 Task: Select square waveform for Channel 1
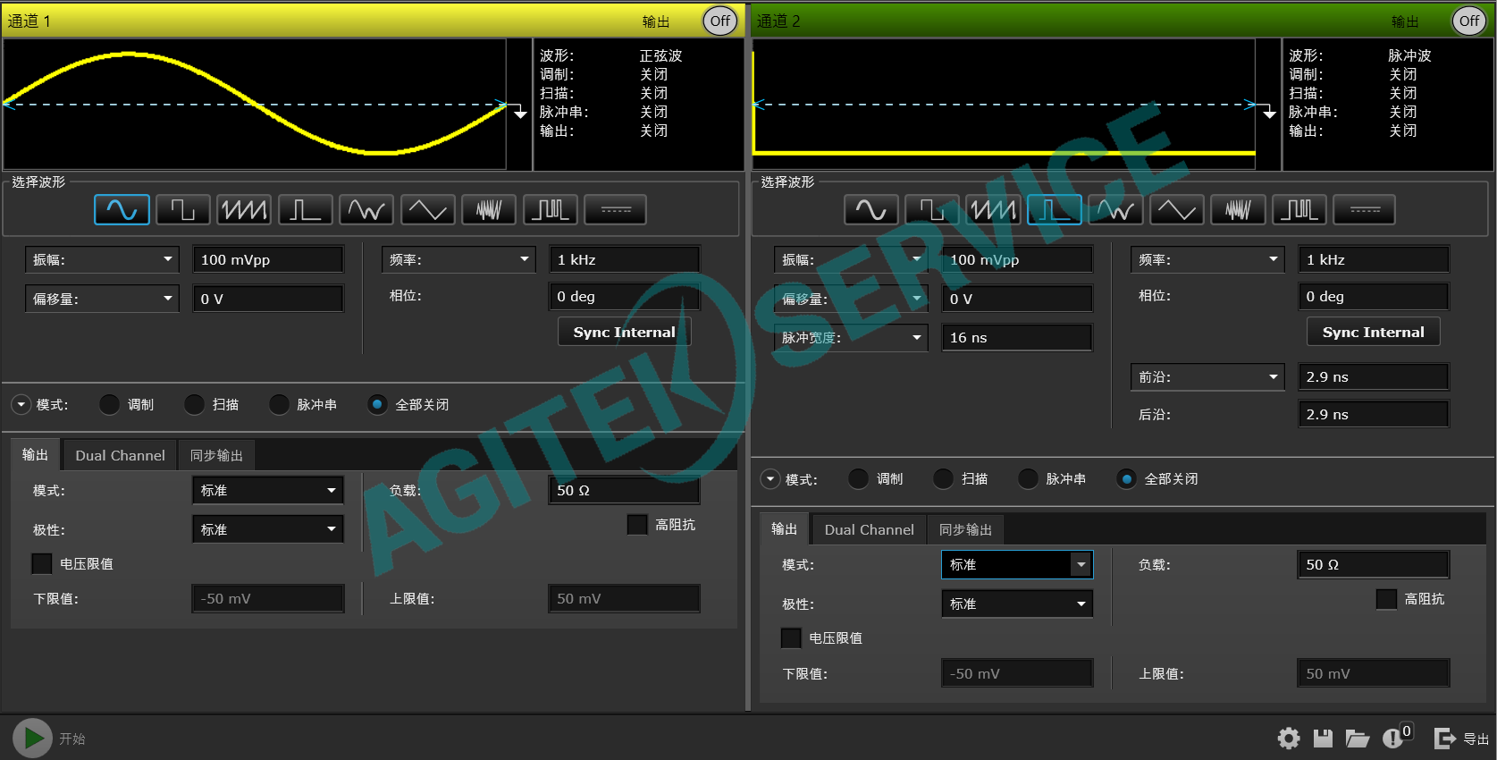(183, 210)
